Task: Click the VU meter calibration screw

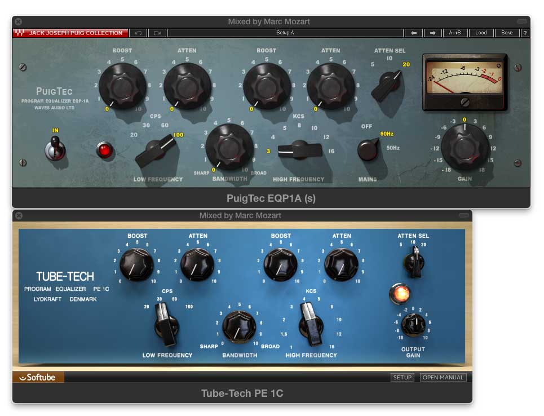Action: coord(465,102)
